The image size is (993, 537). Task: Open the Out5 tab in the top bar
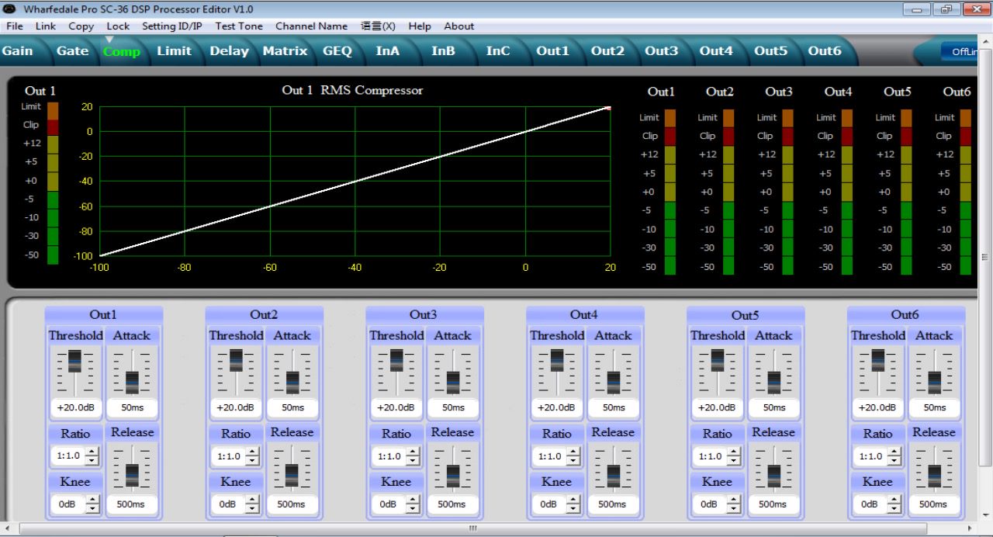770,50
